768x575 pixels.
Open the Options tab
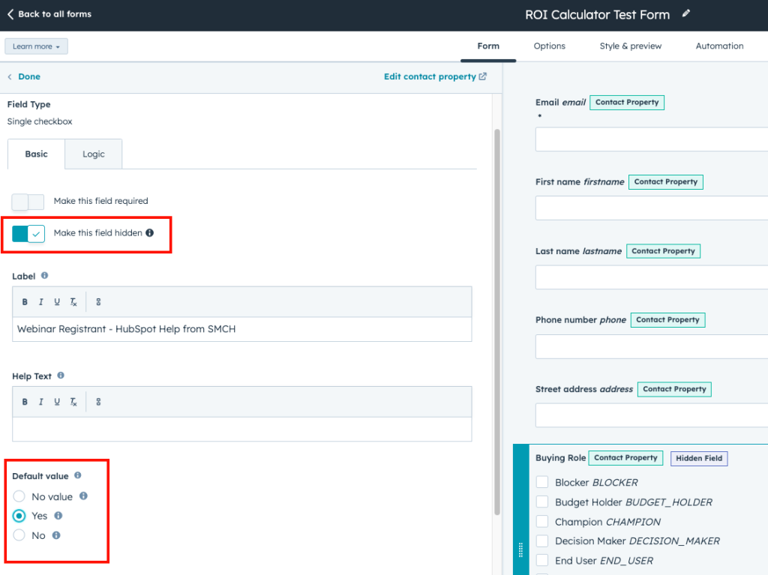pyautogui.click(x=549, y=46)
